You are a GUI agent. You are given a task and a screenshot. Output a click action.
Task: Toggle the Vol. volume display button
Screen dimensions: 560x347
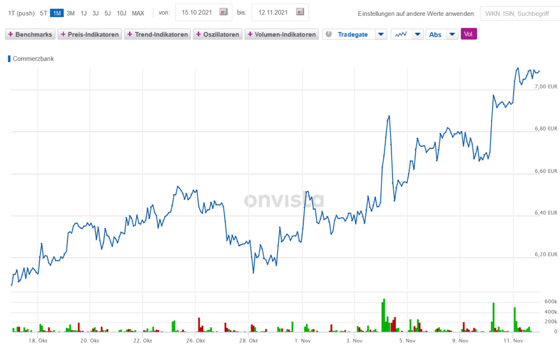pos(469,34)
